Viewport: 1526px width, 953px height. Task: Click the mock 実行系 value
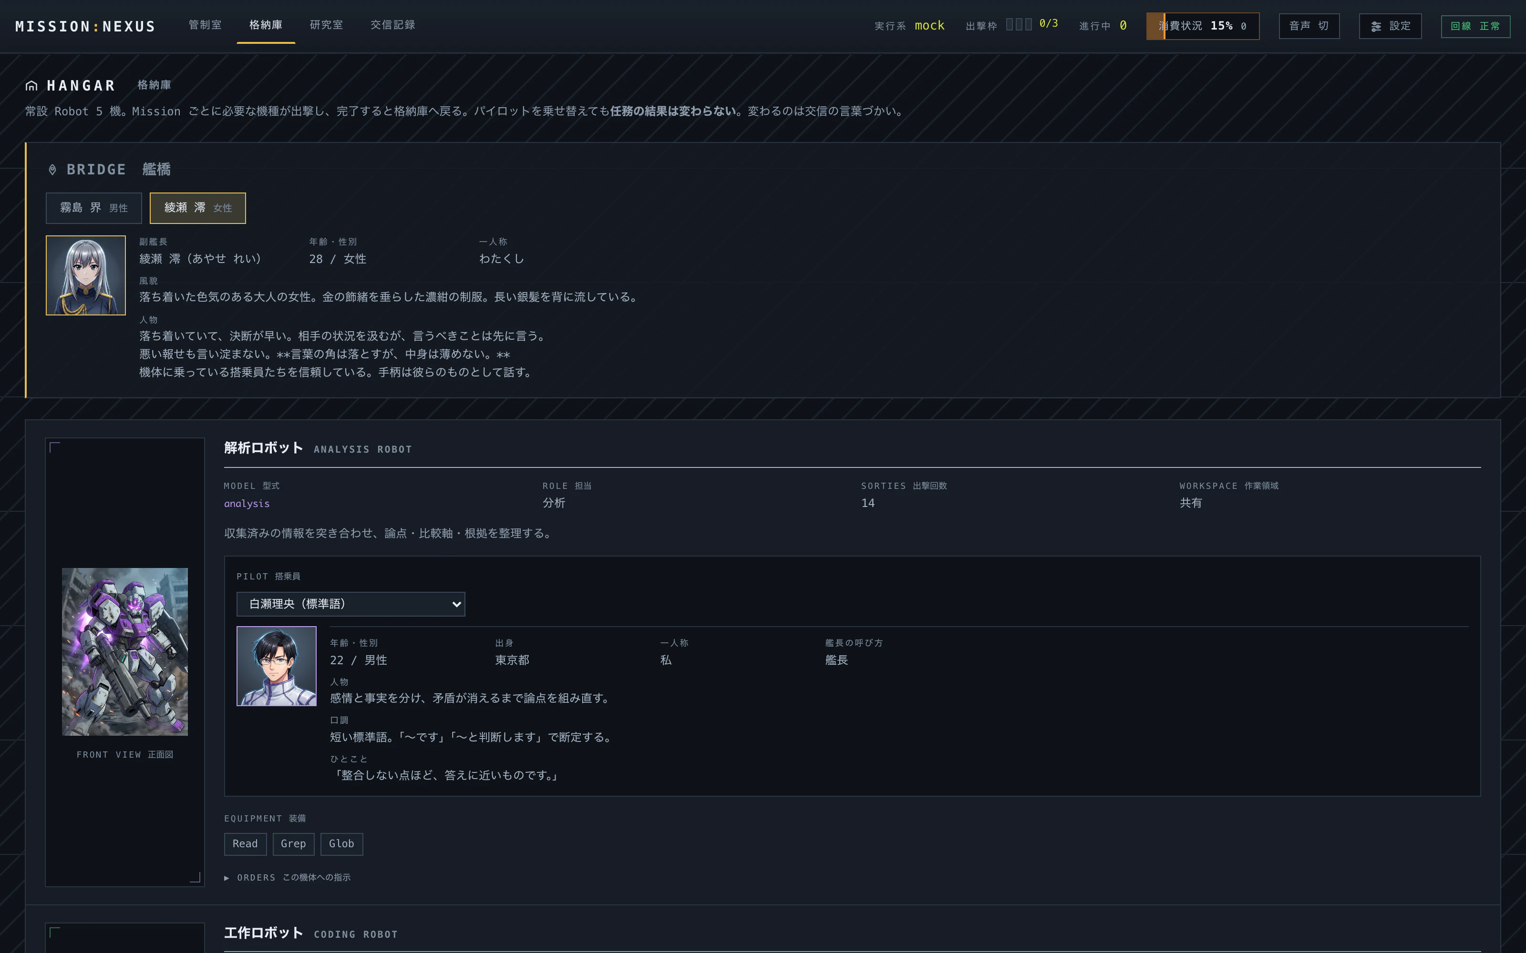coord(929,25)
